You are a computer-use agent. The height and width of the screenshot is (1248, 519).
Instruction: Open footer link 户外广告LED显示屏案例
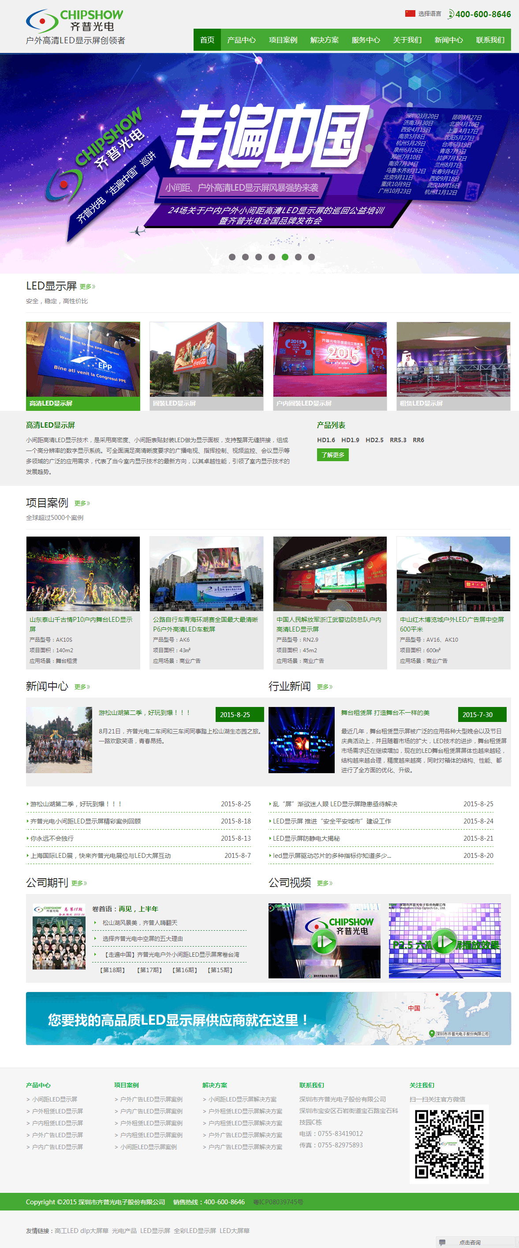152,1100
